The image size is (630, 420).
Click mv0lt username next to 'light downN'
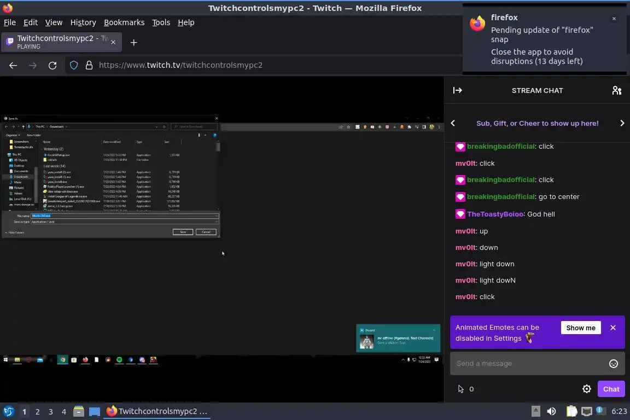coord(465,281)
